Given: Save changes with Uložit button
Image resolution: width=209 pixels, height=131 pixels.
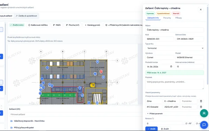Looking at the screenshot, I should click(152, 129).
